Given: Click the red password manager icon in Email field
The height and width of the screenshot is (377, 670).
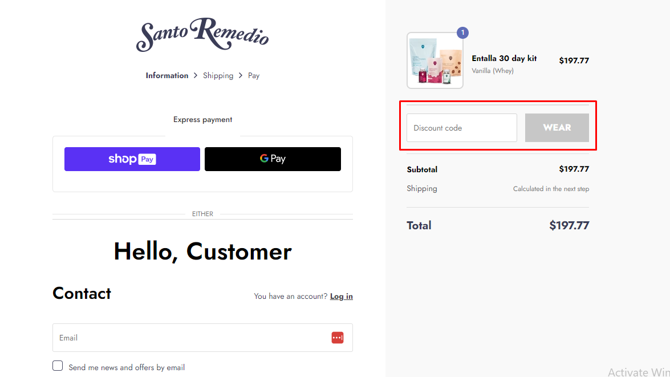Looking at the screenshot, I should [x=338, y=338].
